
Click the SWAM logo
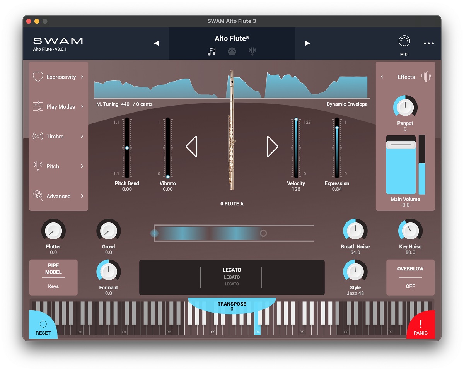tap(58, 41)
